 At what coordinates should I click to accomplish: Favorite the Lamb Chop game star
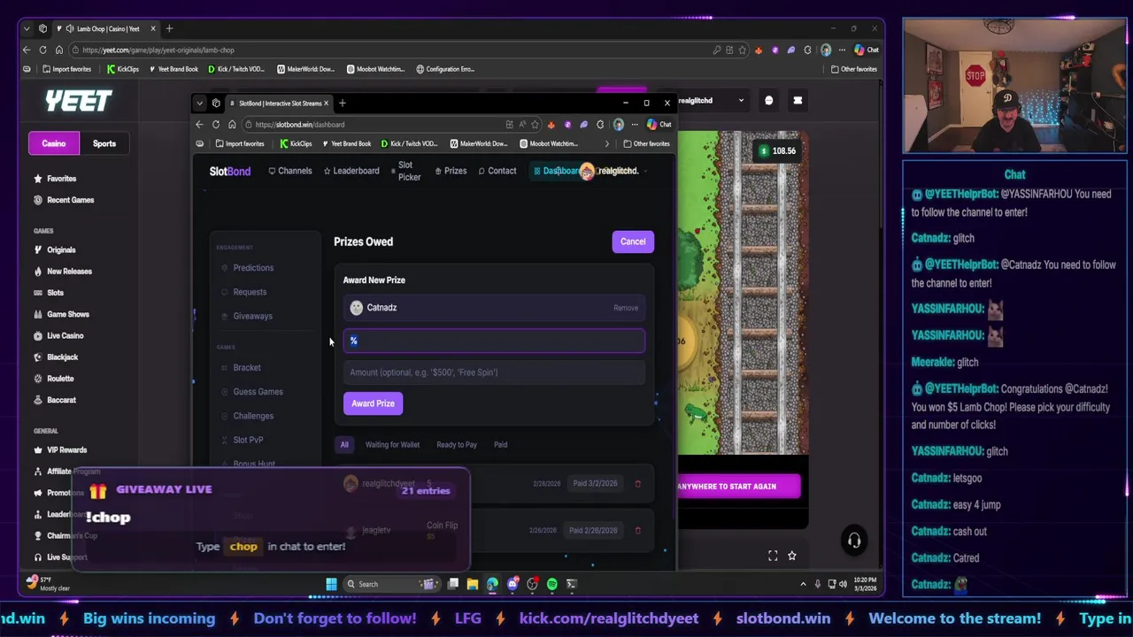[x=792, y=556]
